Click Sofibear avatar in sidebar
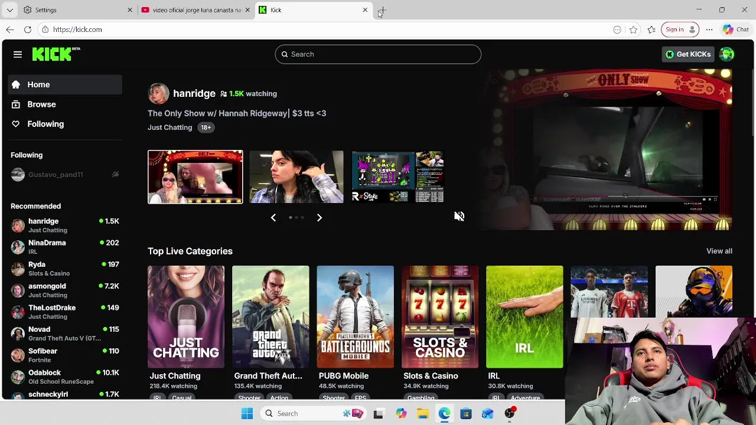 [x=18, y=355]
